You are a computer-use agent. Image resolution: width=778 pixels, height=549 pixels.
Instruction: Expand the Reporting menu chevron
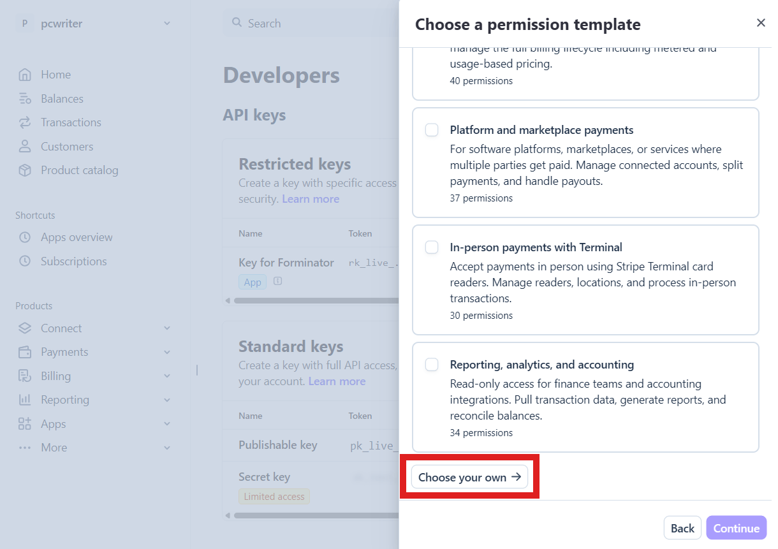[x=167, y=400]
